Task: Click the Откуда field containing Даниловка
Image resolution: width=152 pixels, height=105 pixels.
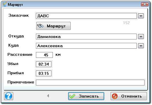Action: pos(86,37)
